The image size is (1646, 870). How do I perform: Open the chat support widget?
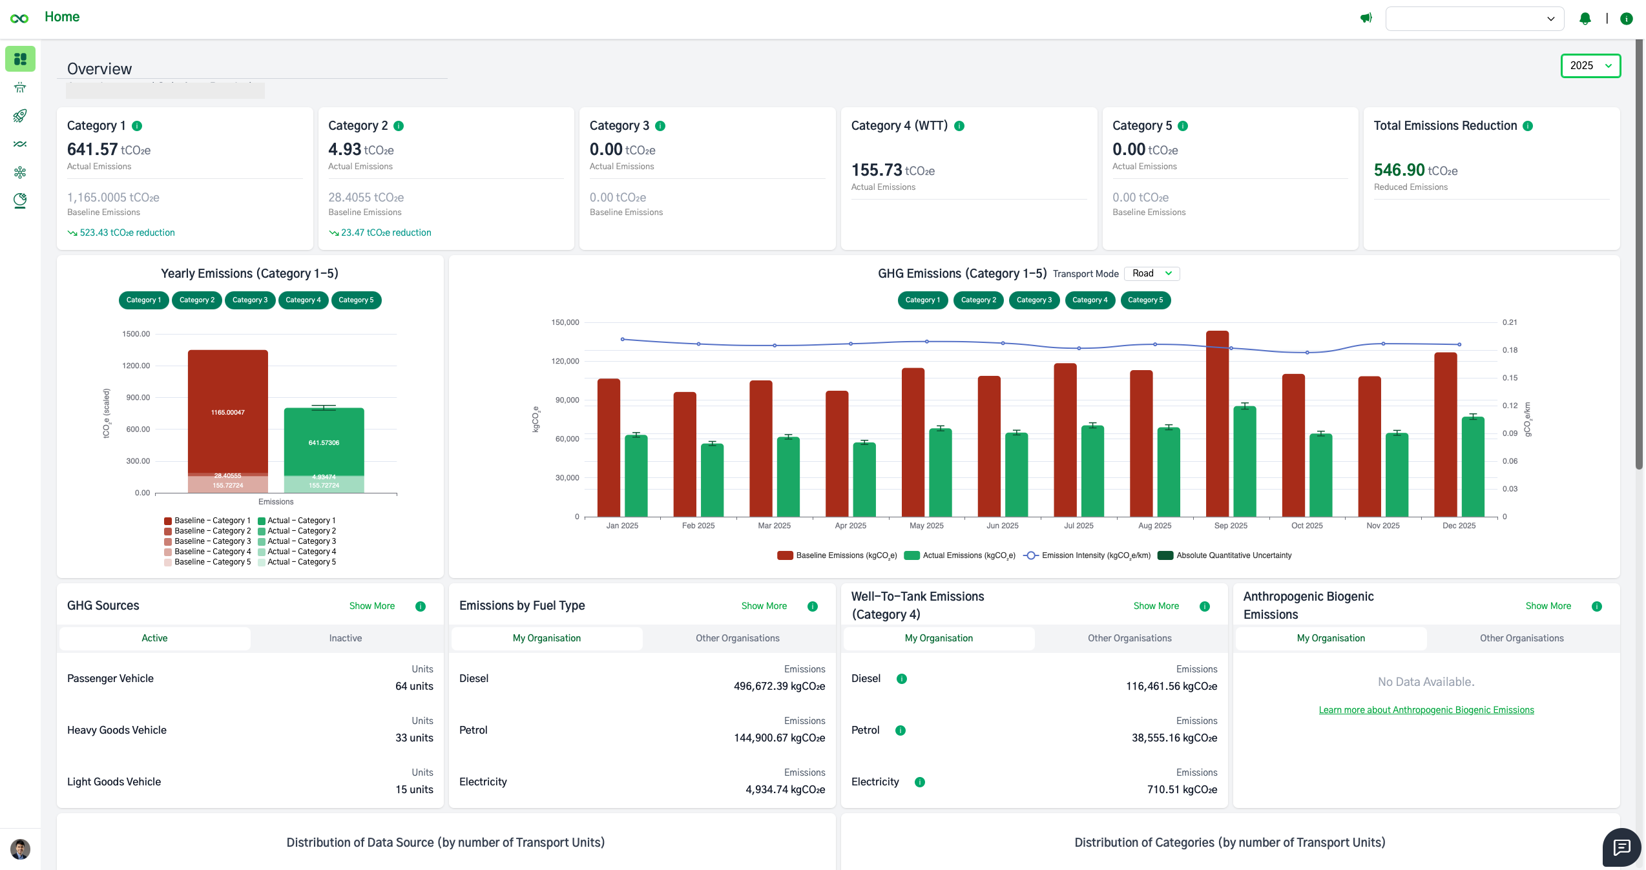tap(1621, 847)
